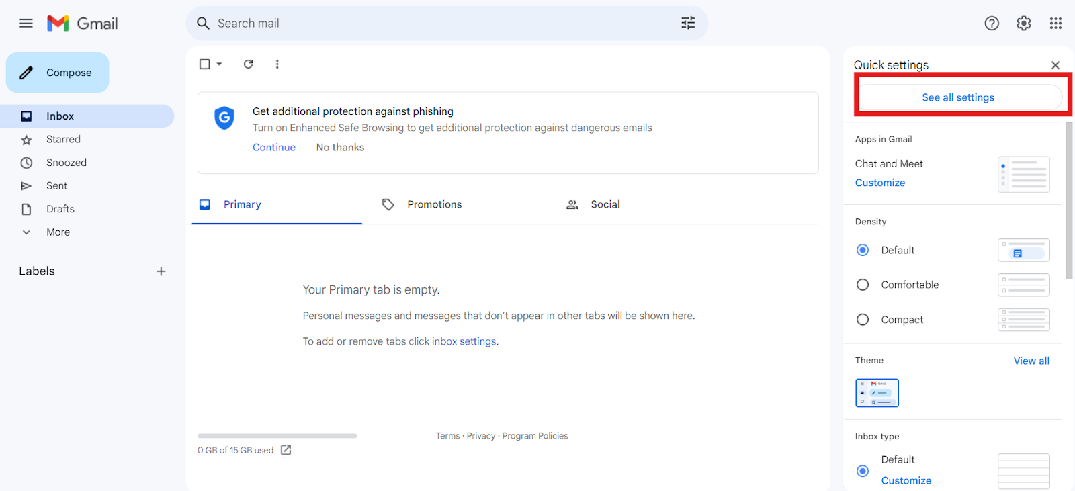Click the Gmail logo
Viewport: 1075px width, 491px height.
pyautogui.click(x=83, y=24)
